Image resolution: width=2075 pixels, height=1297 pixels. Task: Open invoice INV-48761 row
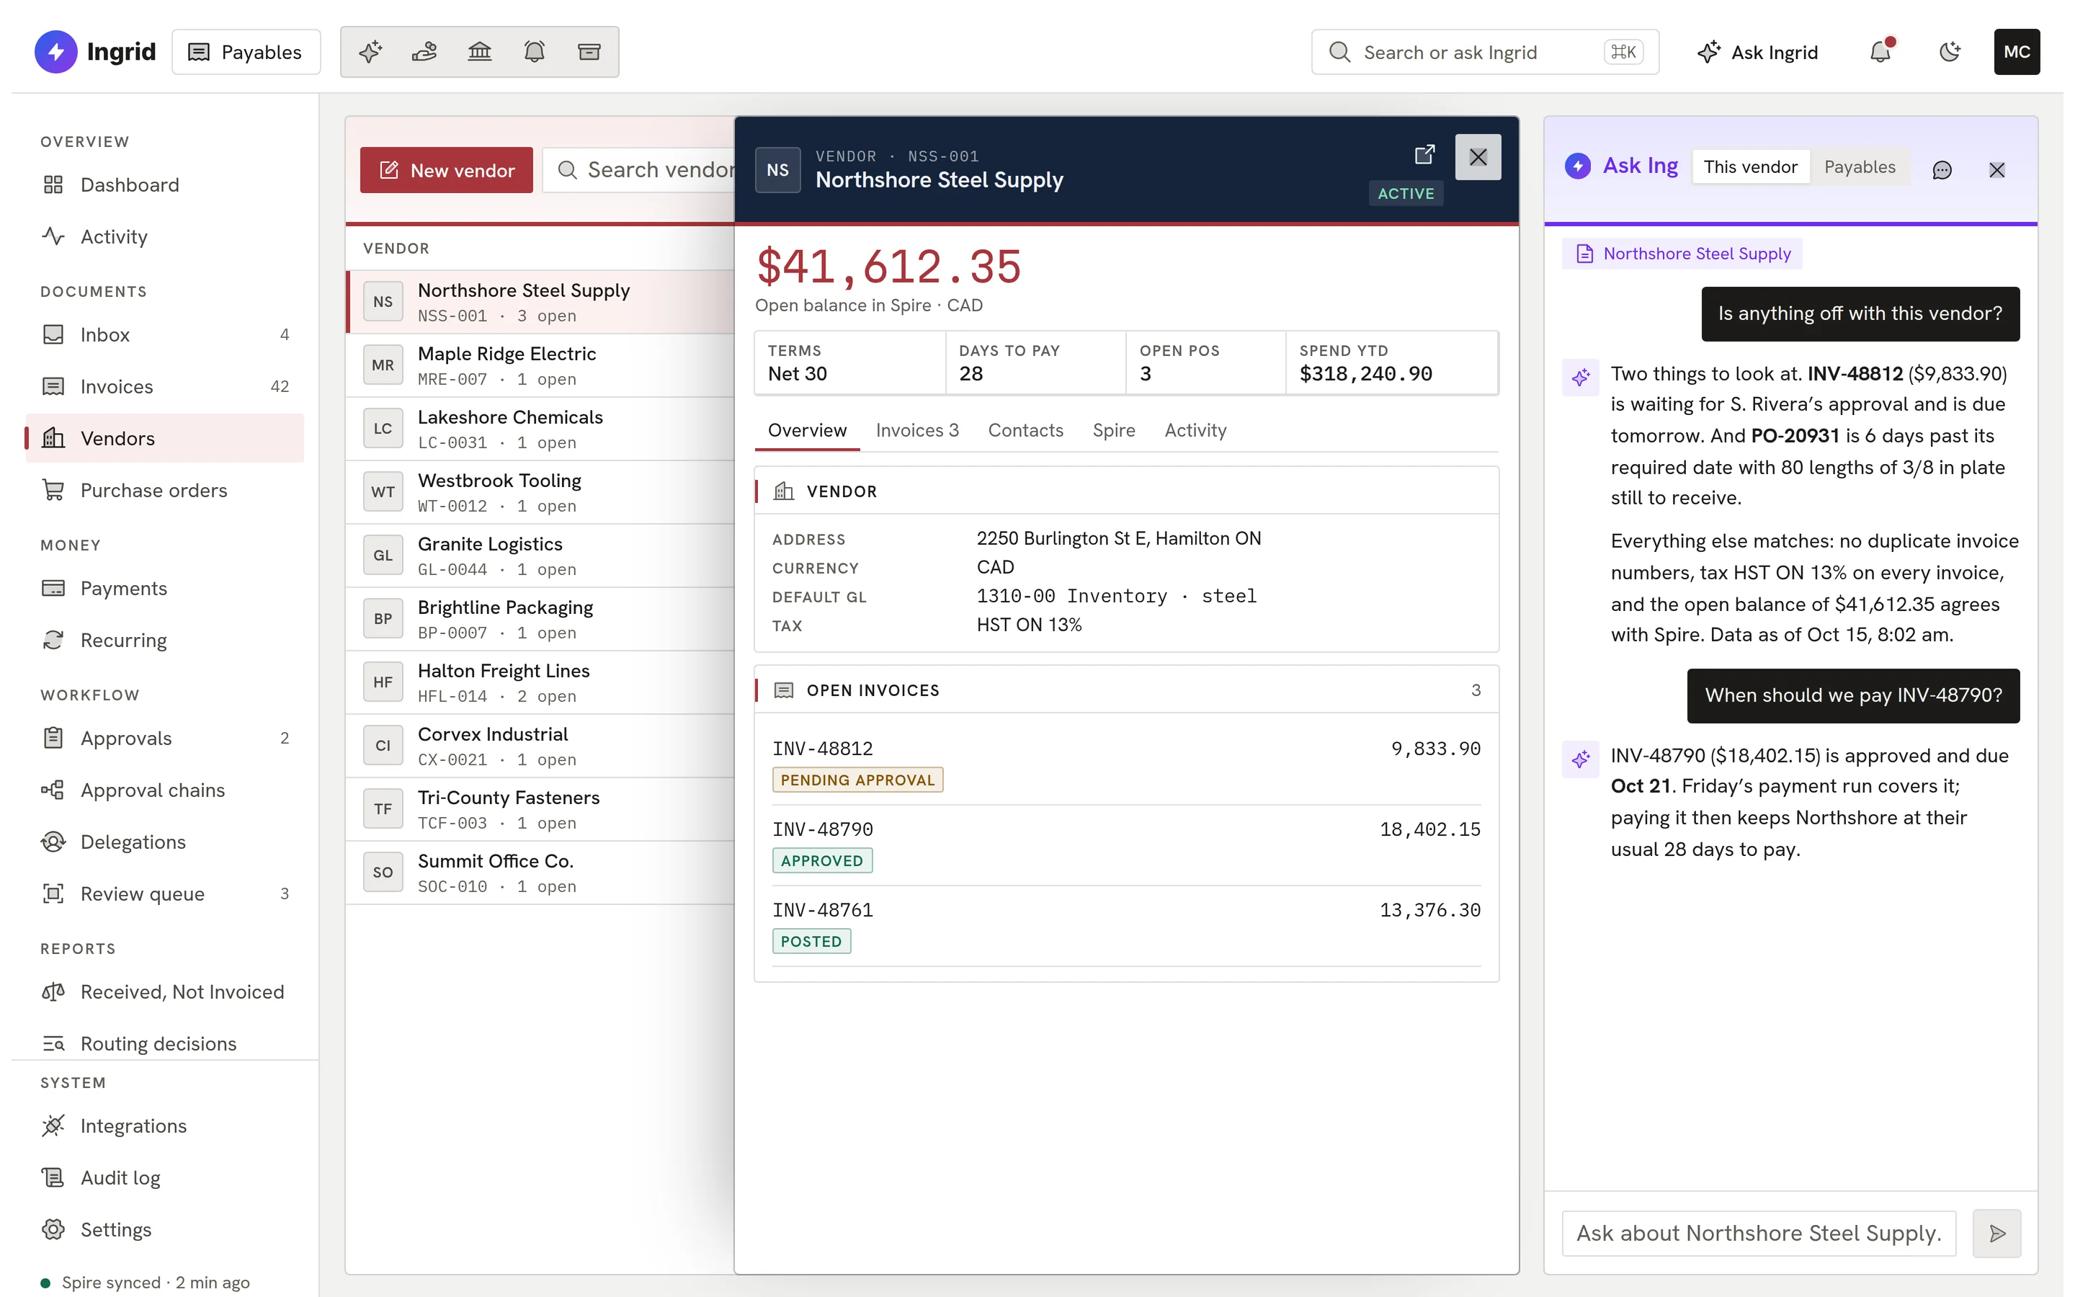click(1127, 926)
